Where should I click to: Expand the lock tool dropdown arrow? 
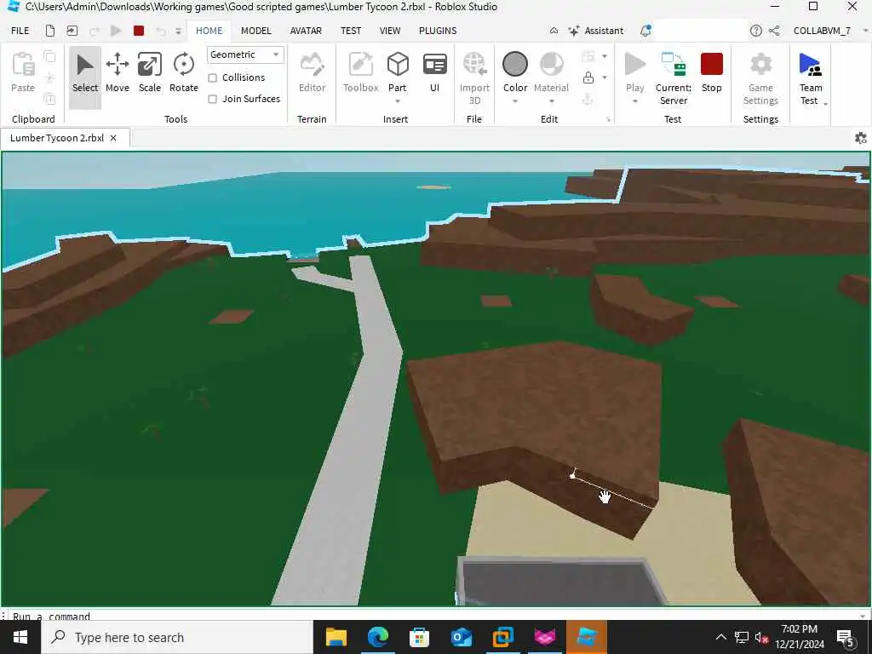coord(605,77)
